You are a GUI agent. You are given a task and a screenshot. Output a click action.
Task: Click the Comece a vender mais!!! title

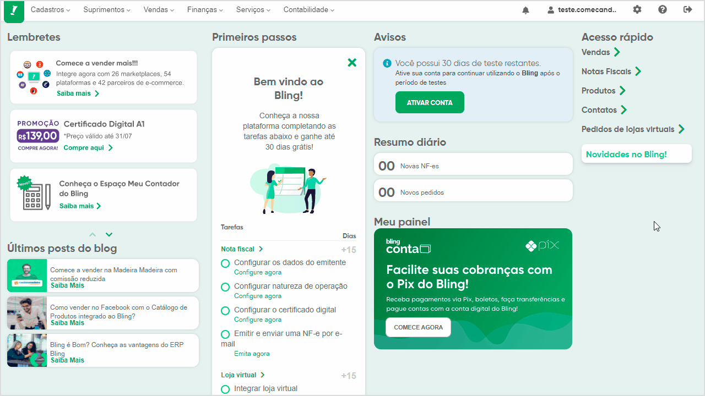click(97, 63)
